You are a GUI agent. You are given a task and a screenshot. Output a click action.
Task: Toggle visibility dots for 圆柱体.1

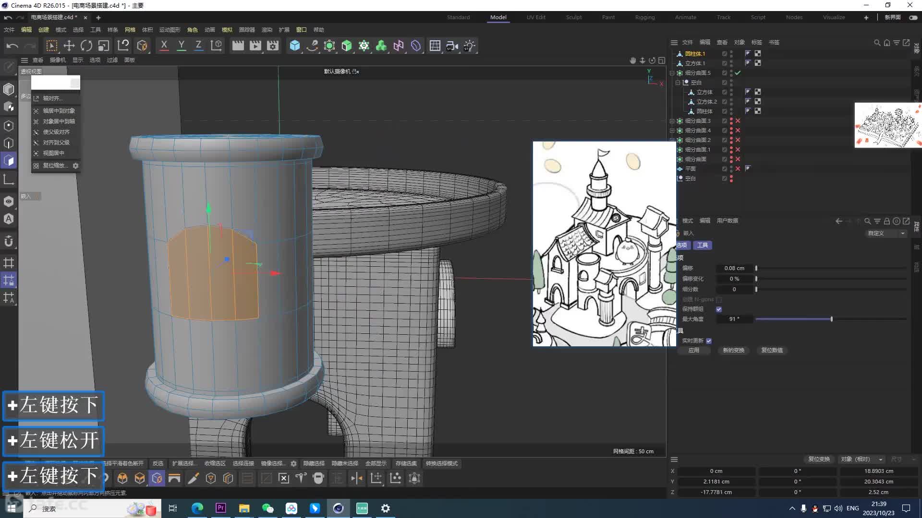(731, 54)
